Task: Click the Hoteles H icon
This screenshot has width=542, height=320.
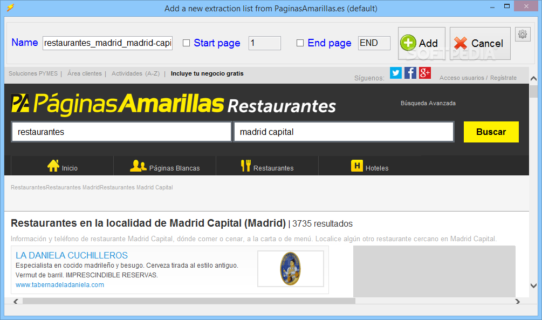Action: [x=356, y=166]
